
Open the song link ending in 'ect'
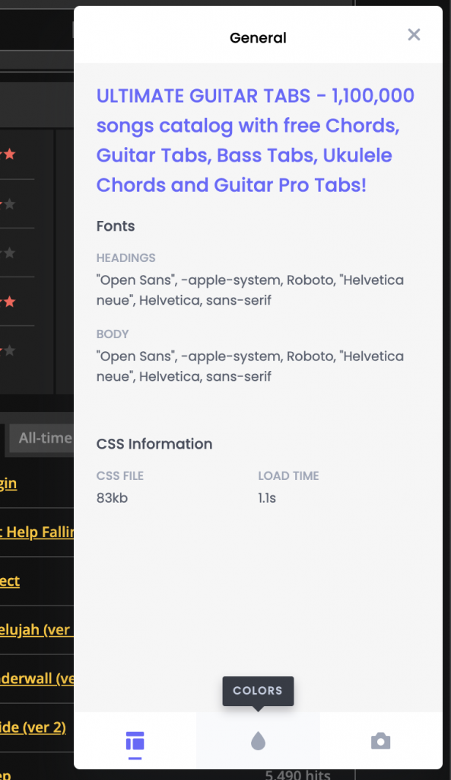(x=10, y=581)
